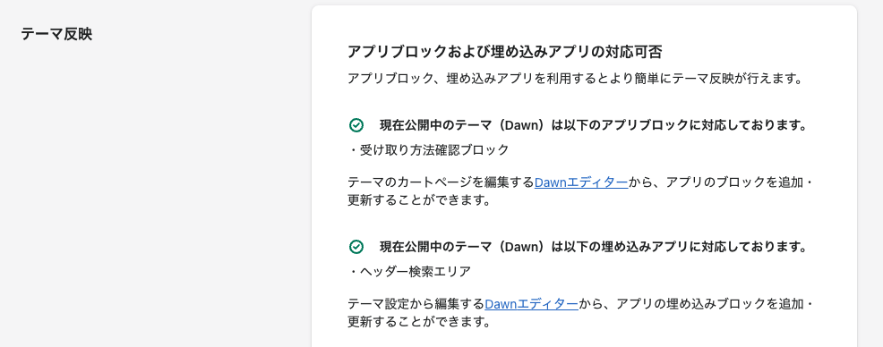This screenshot has height=347, width=883.
Task: Click description about より簡単にテーマ反映が行えます
Action: [574, 78]
